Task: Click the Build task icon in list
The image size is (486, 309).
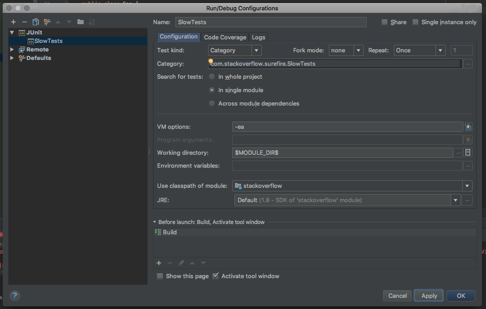Action: (x=158, y=232)
